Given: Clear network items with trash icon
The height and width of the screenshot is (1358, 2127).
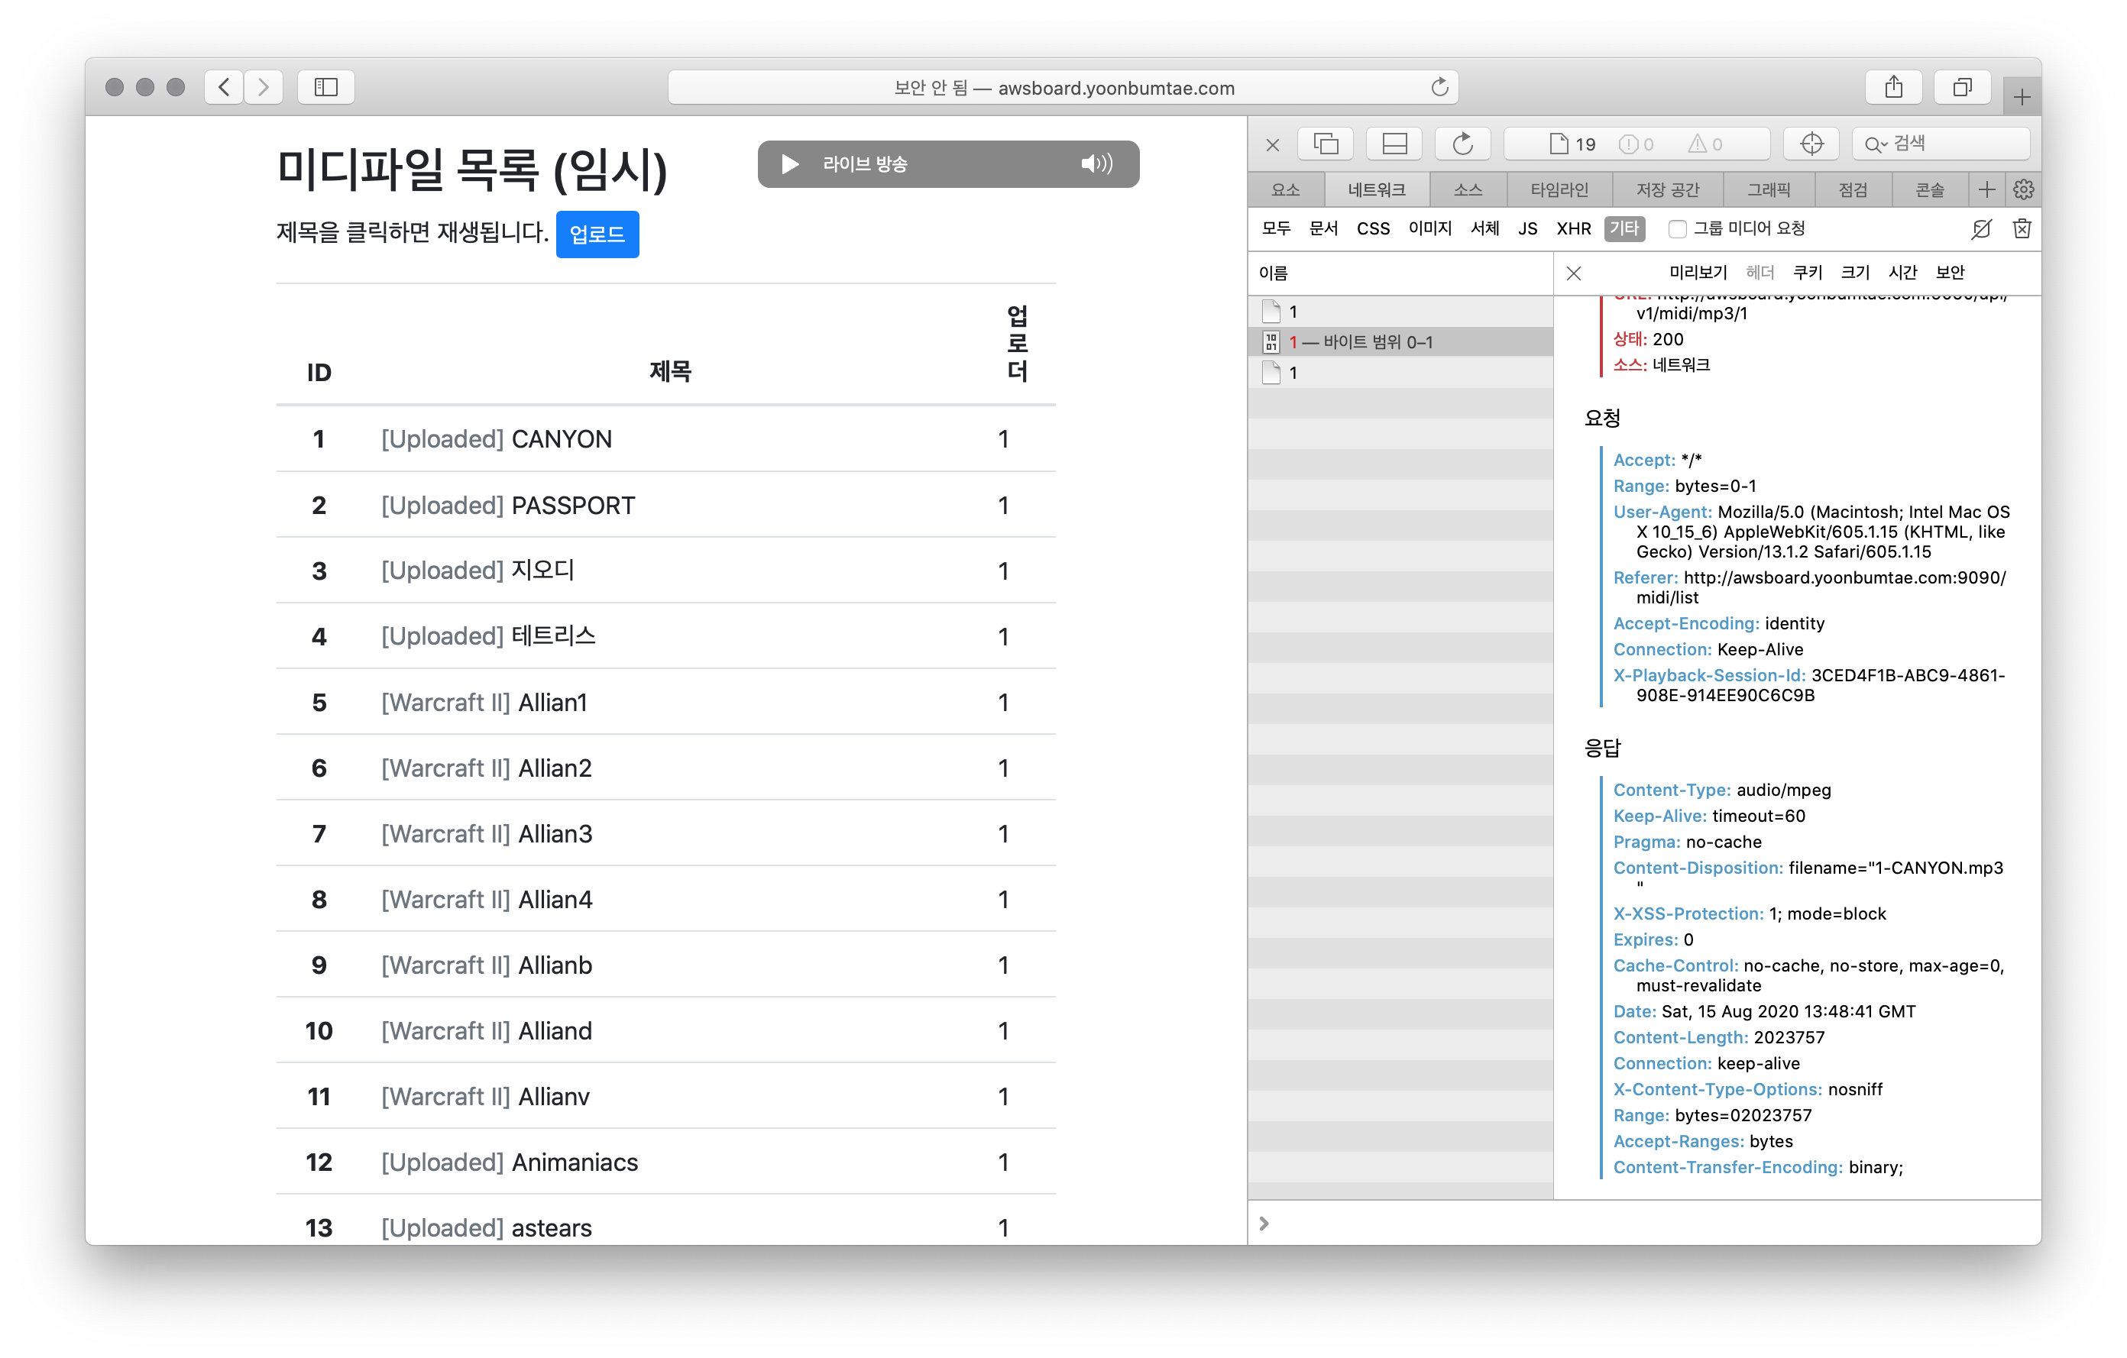Looking at the screenshot, I should pyautogui.click(x=2022, y=230).
